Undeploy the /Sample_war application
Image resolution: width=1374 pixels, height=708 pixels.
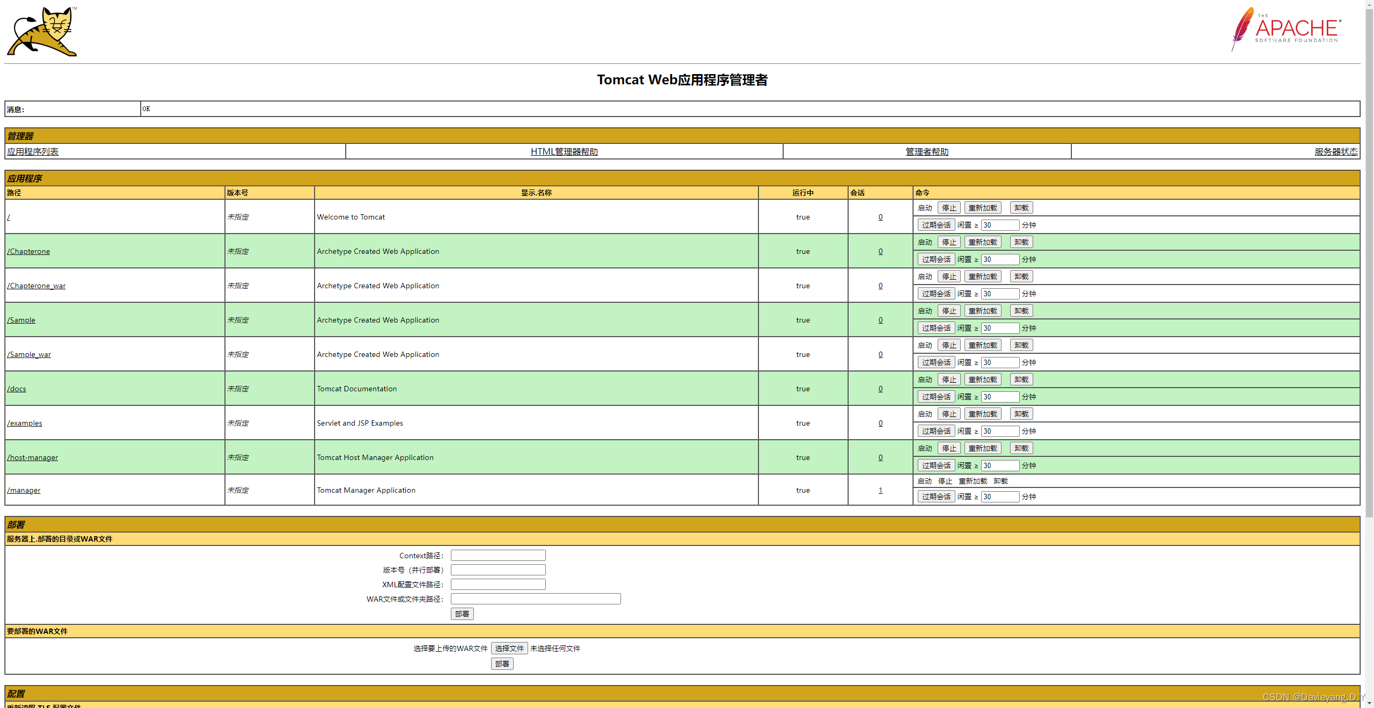[1021, 345]
